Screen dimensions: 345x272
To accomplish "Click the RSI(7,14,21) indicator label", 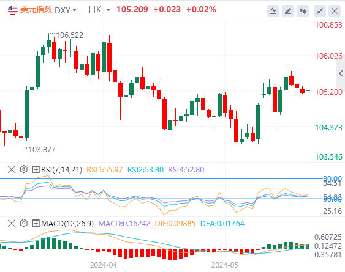I will point(61,169).
